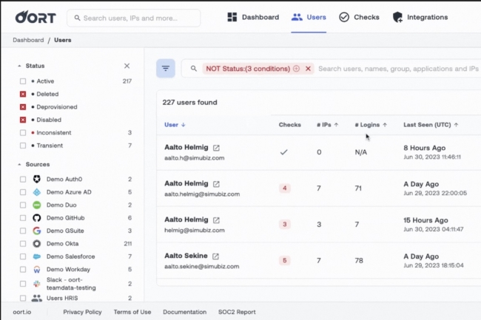Click the plus icon in Status filter chip
The width and height of the screenshot is (481, 320).
296,69
